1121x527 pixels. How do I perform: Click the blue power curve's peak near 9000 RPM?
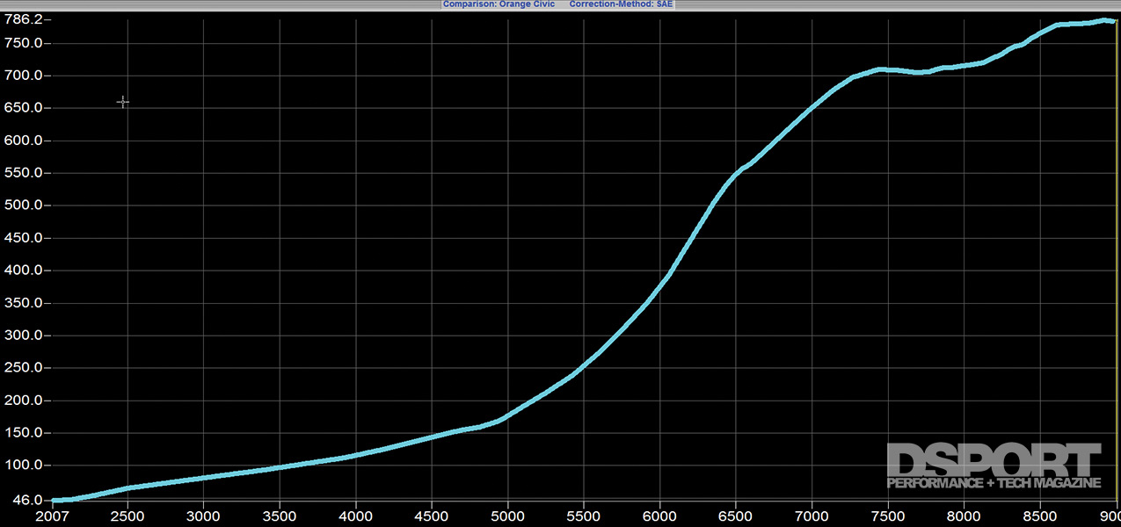click(x=1104, y=20)
